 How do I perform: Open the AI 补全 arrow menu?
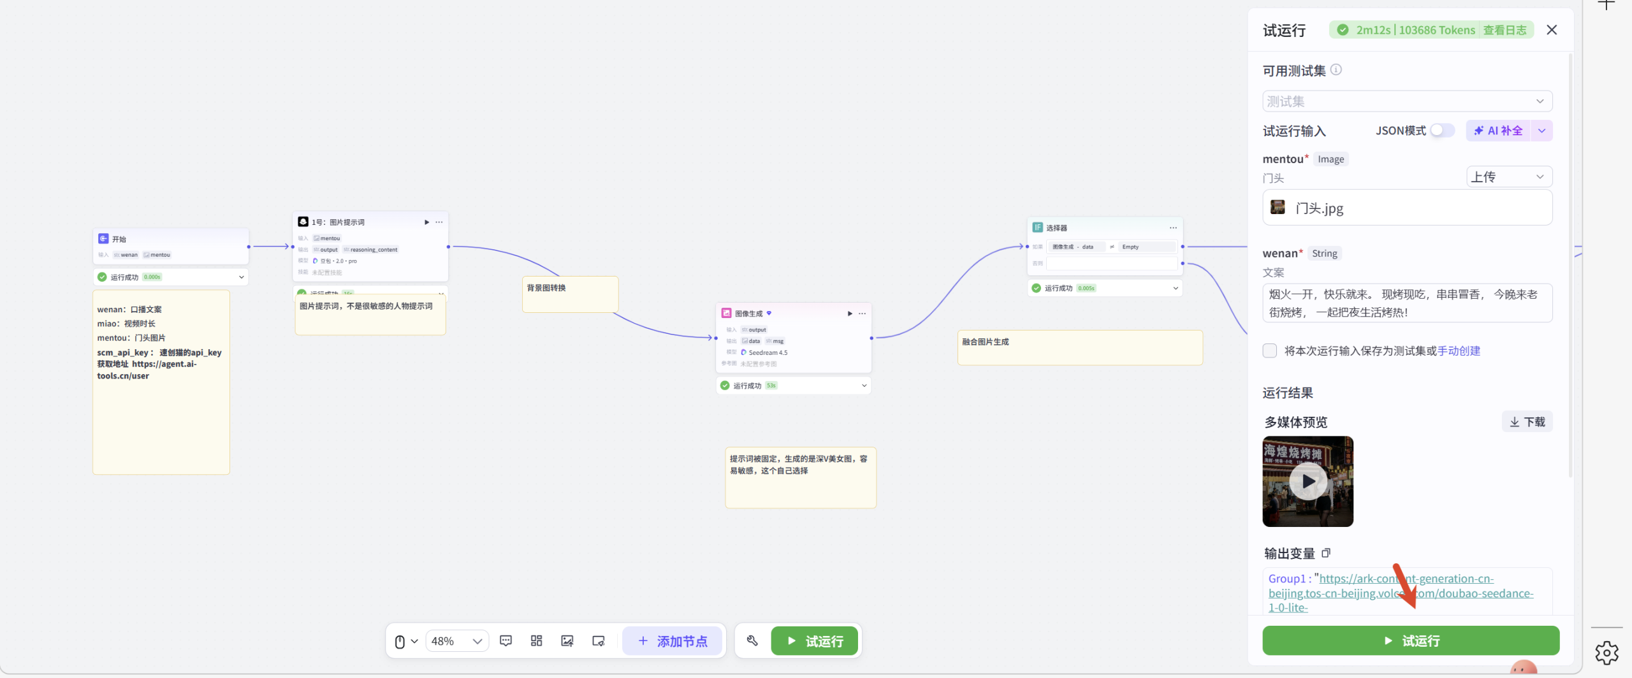tap(1541, 131)
